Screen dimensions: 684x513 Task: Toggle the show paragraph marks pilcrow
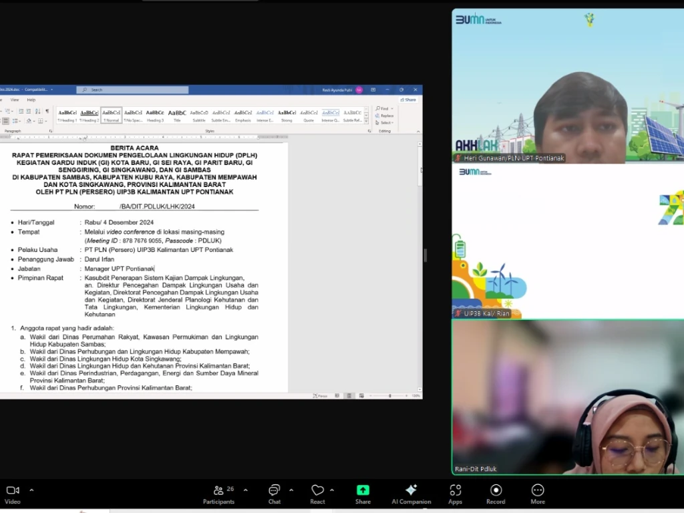47,111
